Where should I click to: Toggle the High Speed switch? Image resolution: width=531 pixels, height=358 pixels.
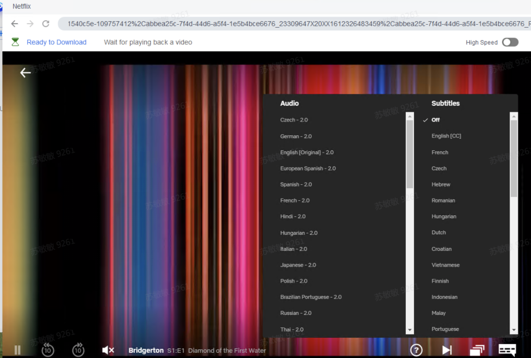510,42
